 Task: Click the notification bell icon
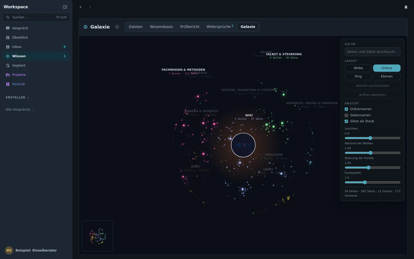click(406, 7)
